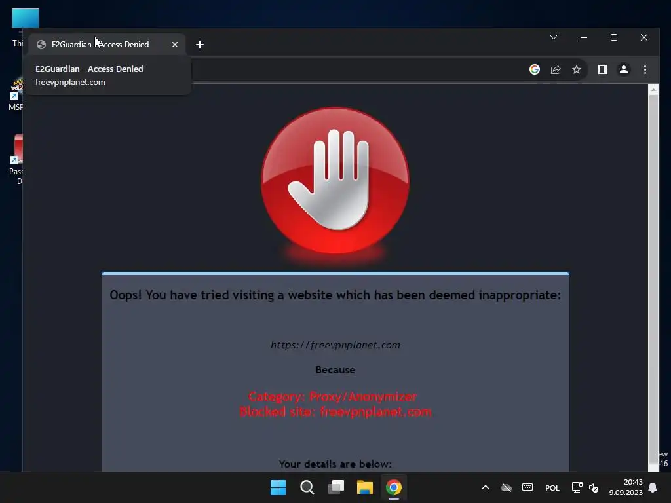The height and width of the screenshot is (503, 671).
Task: Click the 'Oops! You have tried visiting' heading
Action: click(335, 295)
